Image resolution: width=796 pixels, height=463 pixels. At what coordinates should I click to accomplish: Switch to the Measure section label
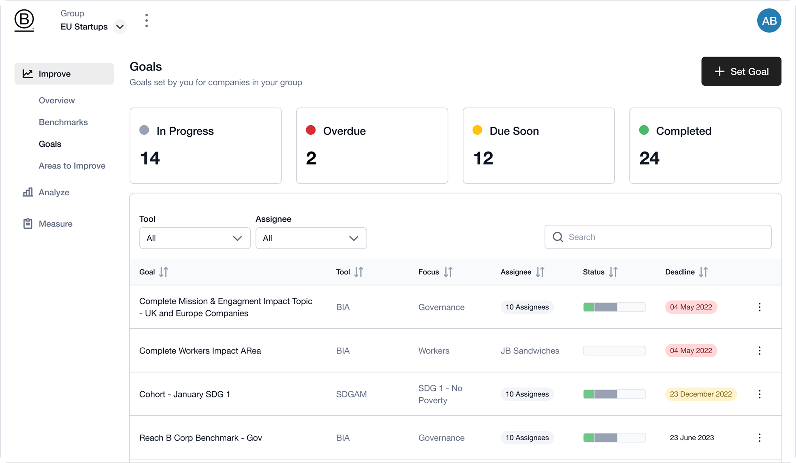[x=56, y=223]
